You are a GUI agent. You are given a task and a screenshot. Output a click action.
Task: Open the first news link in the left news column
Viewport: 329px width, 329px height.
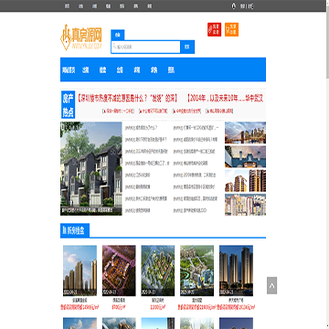pos(143,128)
